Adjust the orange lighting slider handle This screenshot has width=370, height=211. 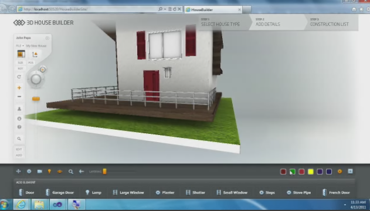click(104, 171)
